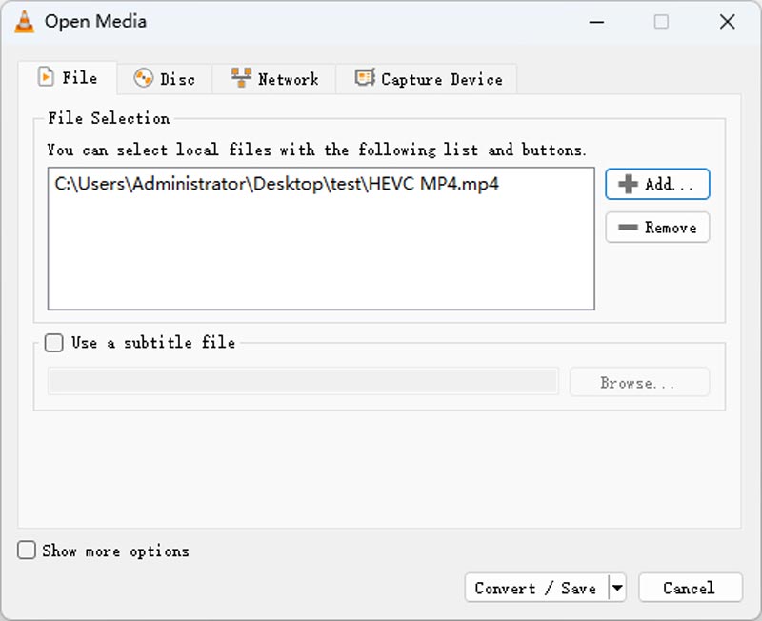Viewport: 762px width, 621px height.
Task: Click the minus icon on the Remove button
Action: click(631, 228)
